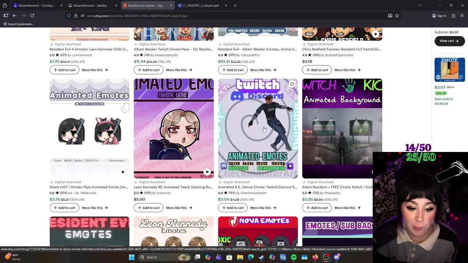468x263 pixels.
Task: Open Steam from the taskbar
Action: [x=261, y=257]
